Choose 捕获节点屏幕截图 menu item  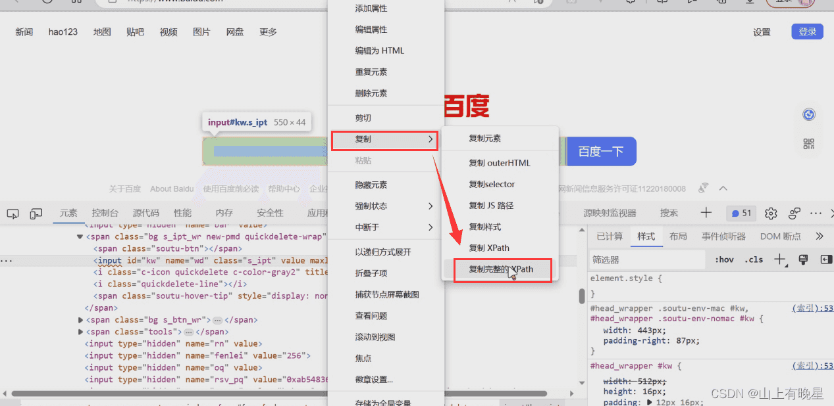[x=386, y=294]
